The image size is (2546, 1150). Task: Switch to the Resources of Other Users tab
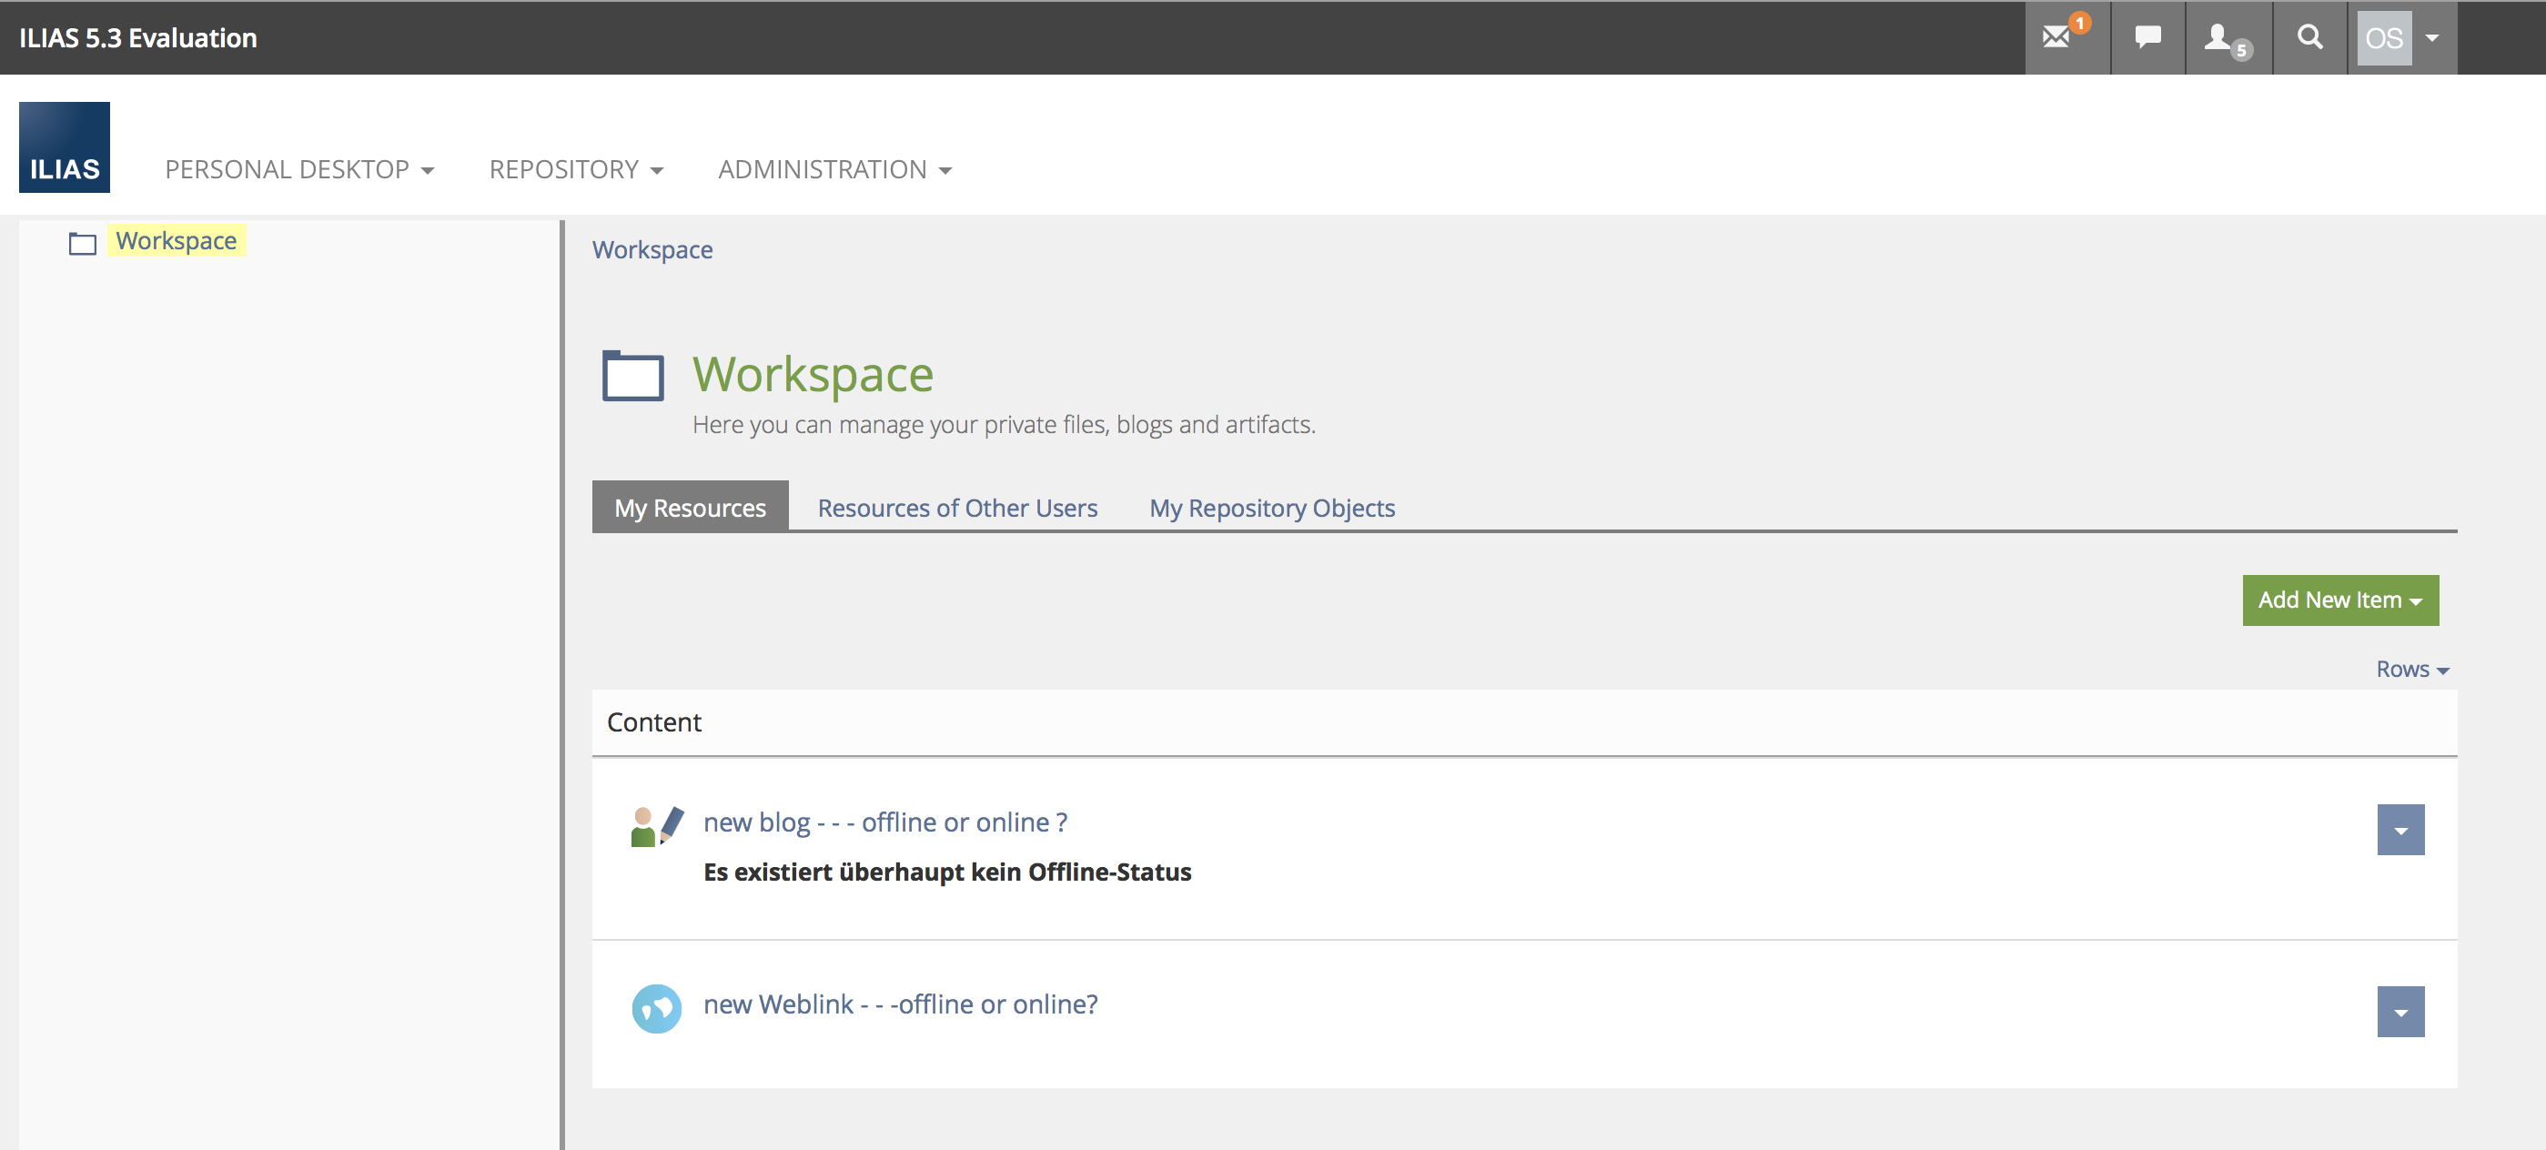(956, 508)
